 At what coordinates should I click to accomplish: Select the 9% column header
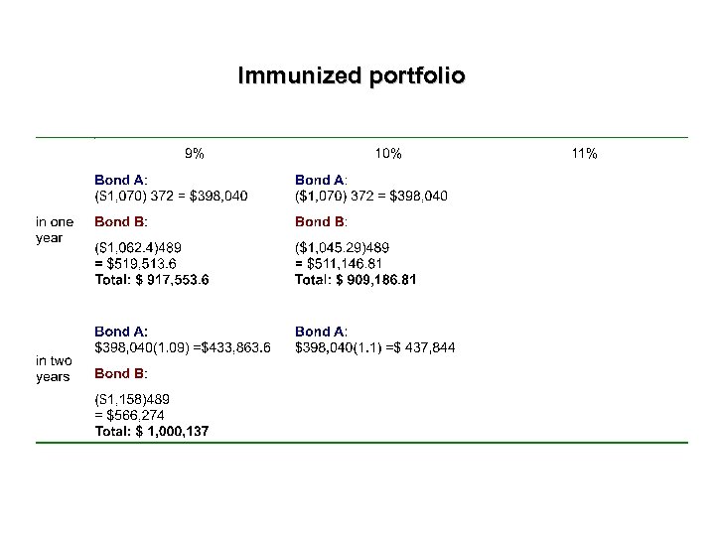click(195, 154)
